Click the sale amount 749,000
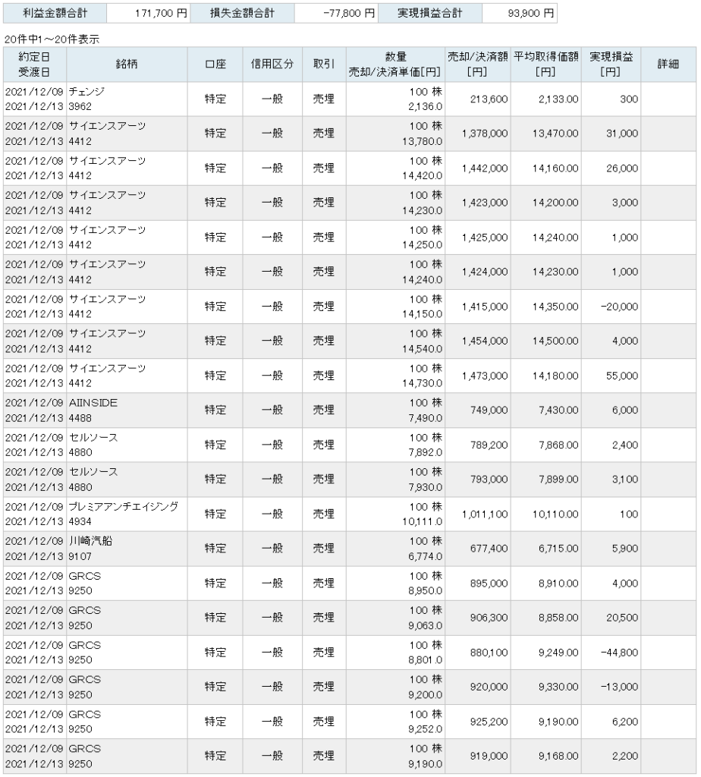The height and width of the screenshot is (777, 701). pyautogui.click(x=489, y=411)
